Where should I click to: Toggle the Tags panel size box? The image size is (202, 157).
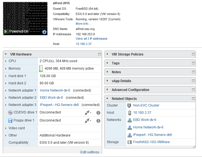(x=193, y=63)
